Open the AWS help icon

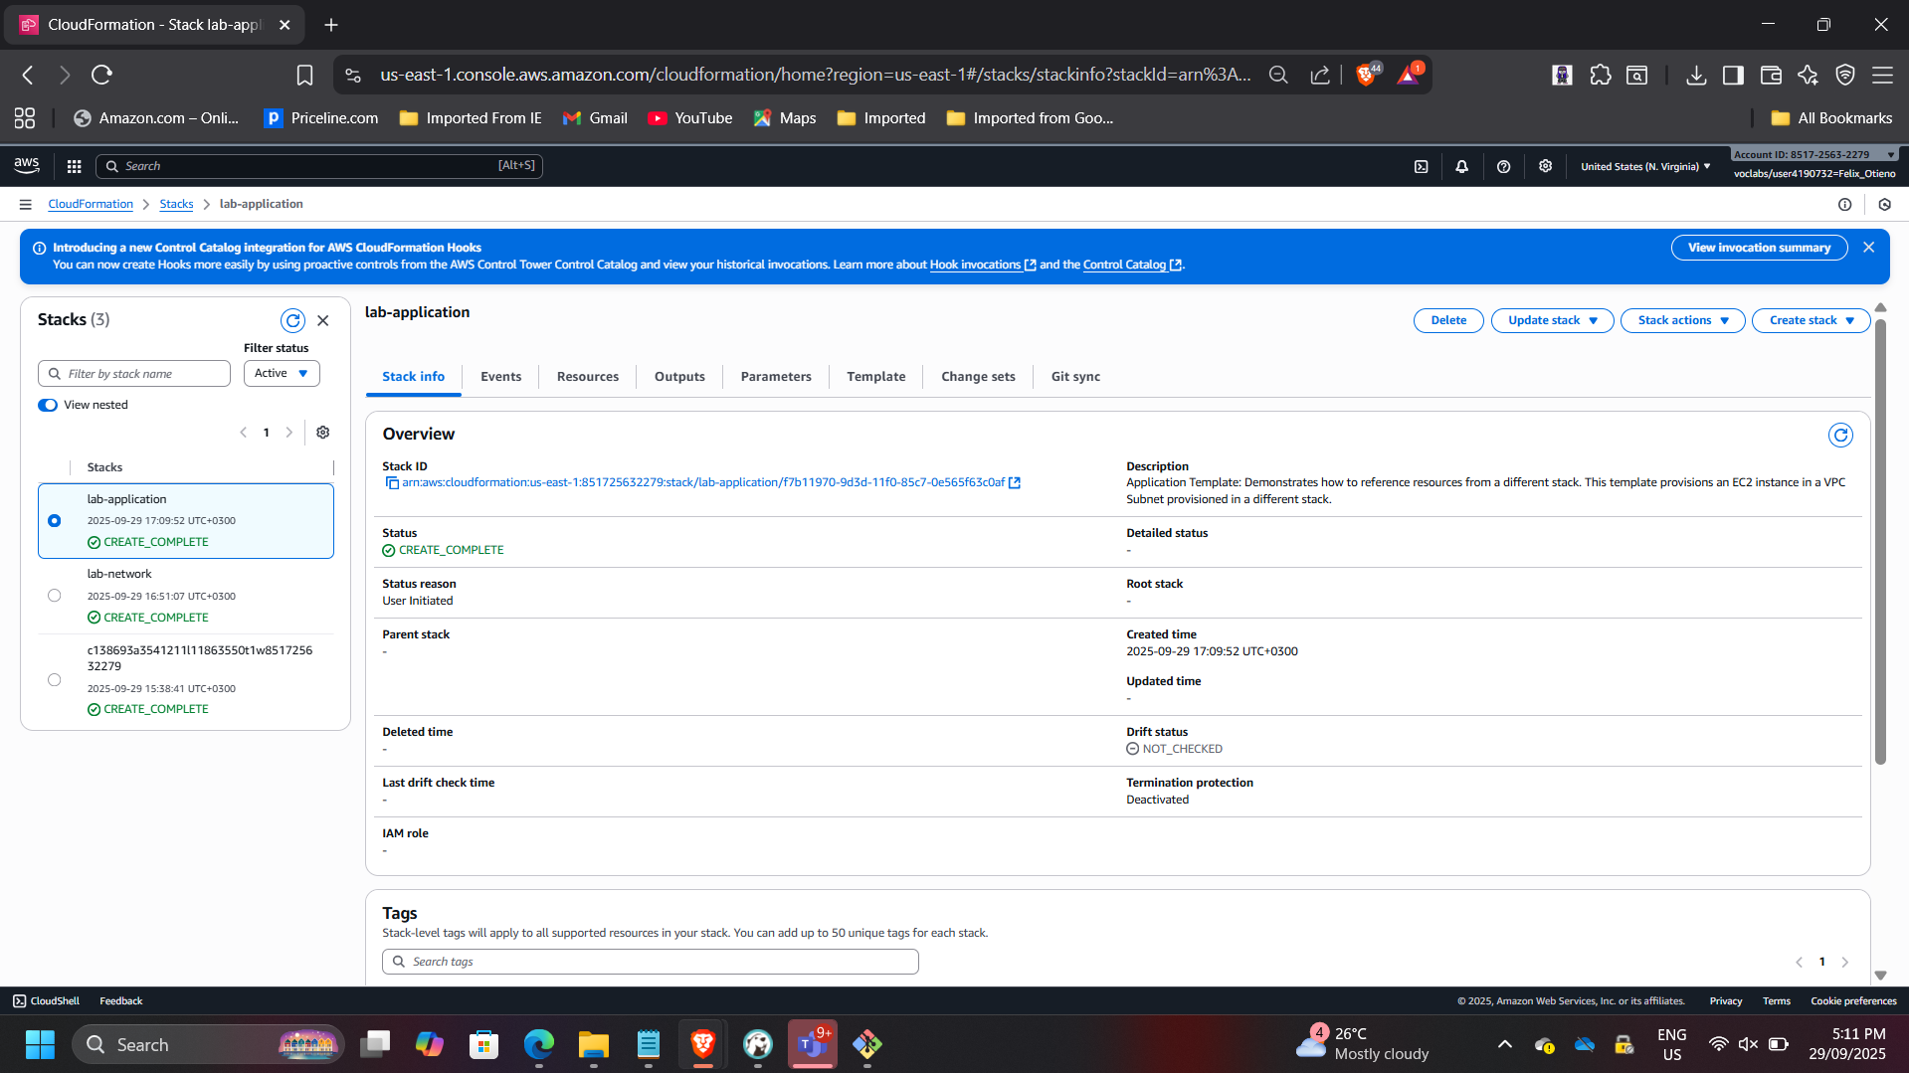point(1503,166)
